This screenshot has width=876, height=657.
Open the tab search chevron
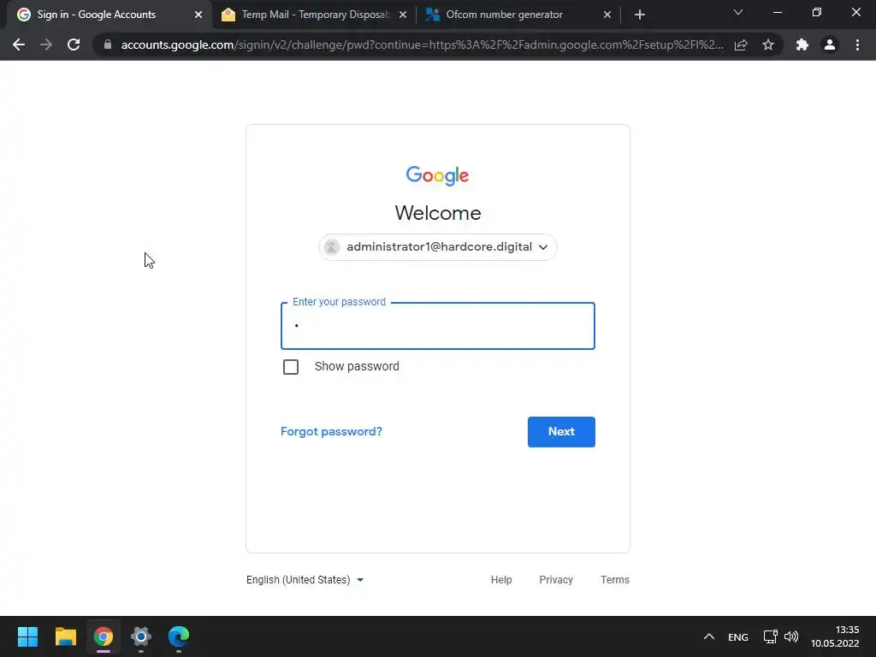point(738,12)
